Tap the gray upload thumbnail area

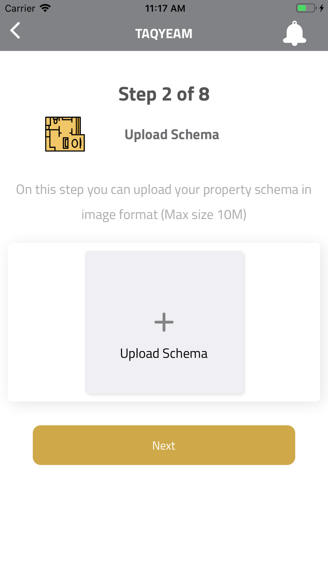click(x=164, y=322)
